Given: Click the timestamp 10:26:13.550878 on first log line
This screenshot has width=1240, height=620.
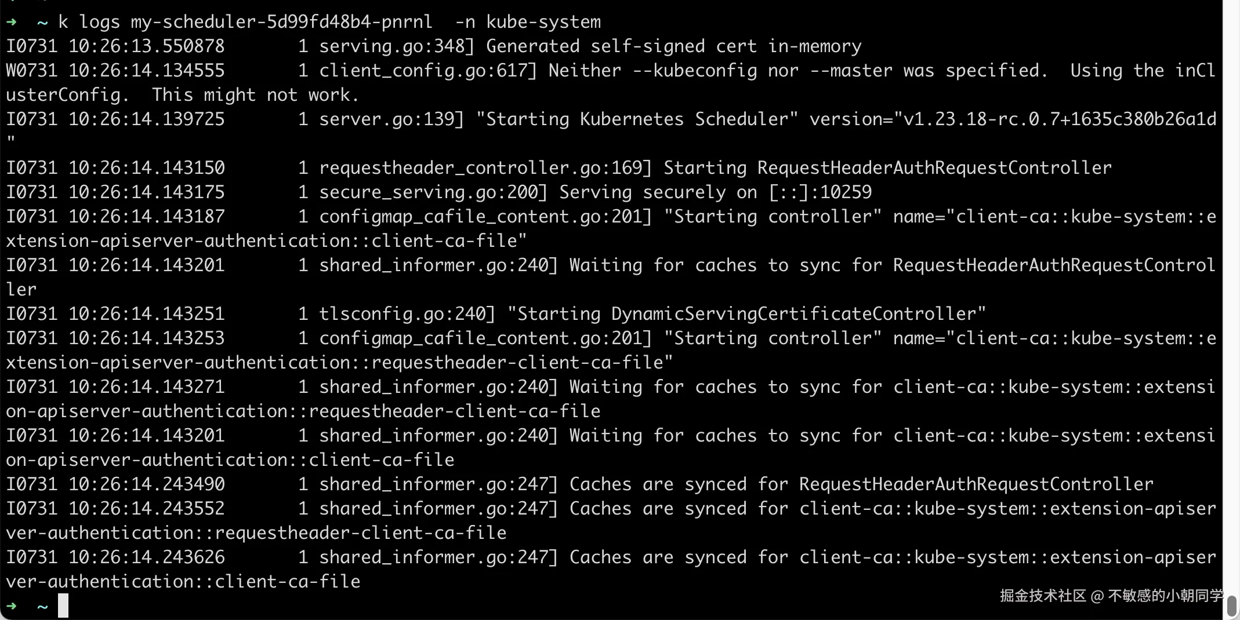Looking at the screenshot, I should coord(146,46).
